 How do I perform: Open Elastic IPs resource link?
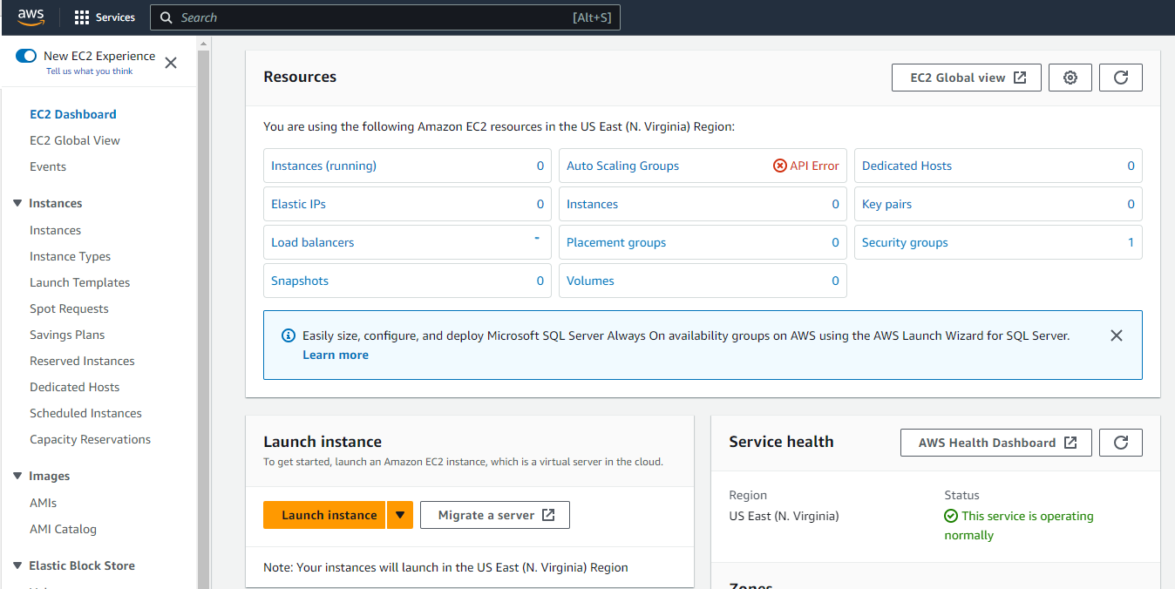(x=298, y=204)
